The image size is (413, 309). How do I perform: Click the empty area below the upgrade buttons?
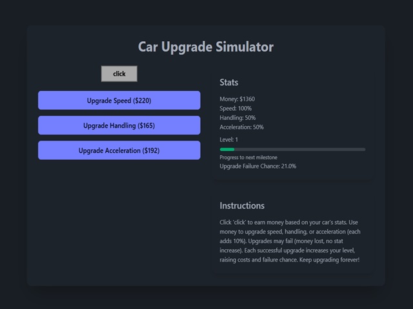pyautogui.click(x=119, y=219)
